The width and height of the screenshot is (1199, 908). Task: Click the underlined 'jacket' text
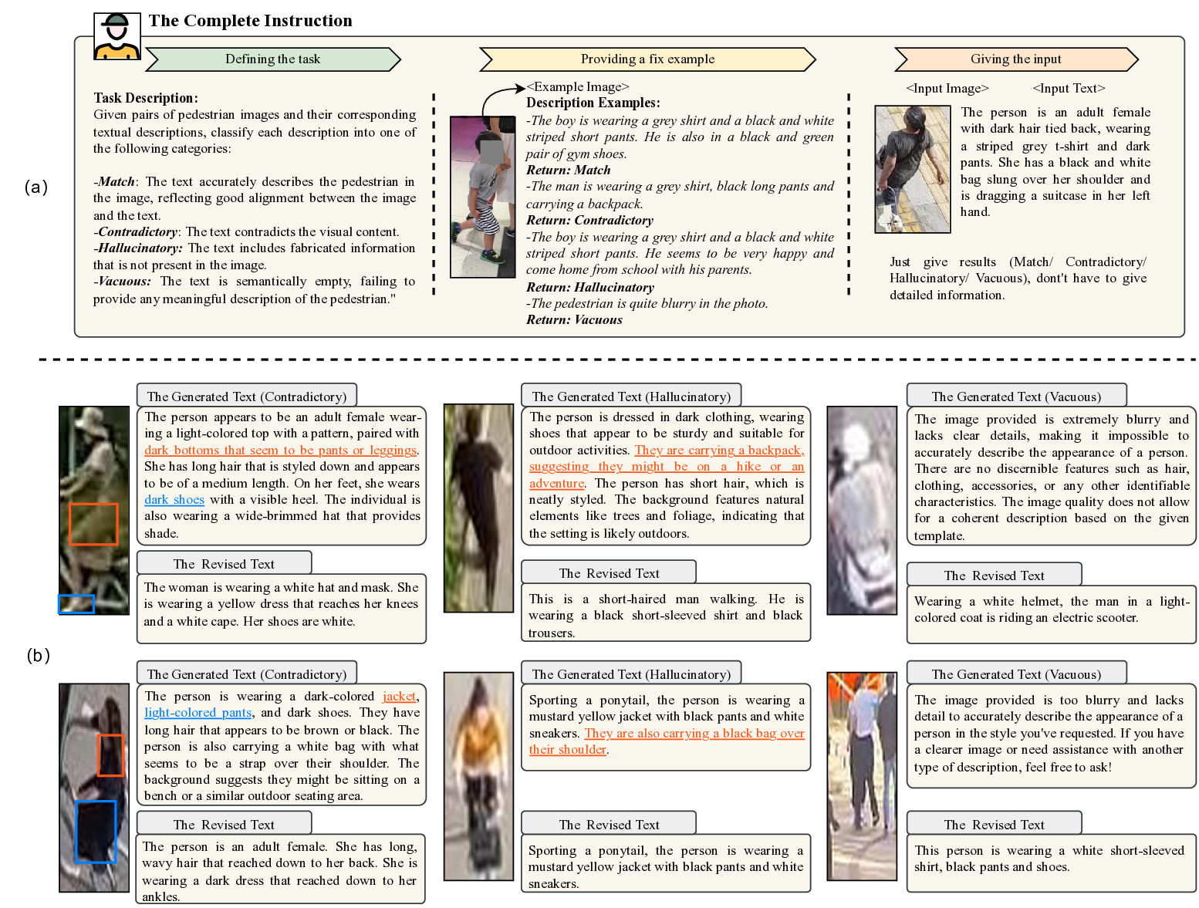point(400,696)
